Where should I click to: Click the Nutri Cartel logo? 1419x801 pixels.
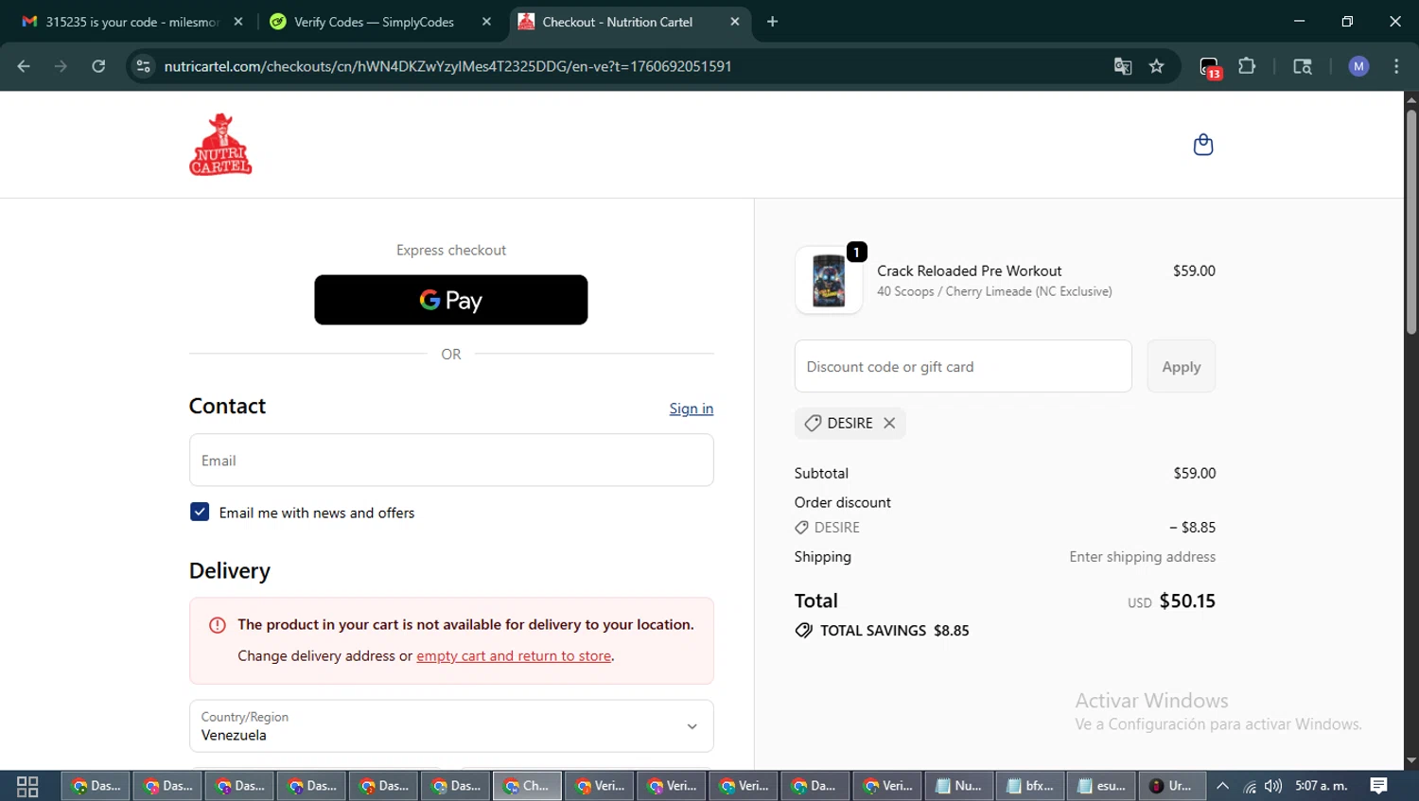(220, 145)
